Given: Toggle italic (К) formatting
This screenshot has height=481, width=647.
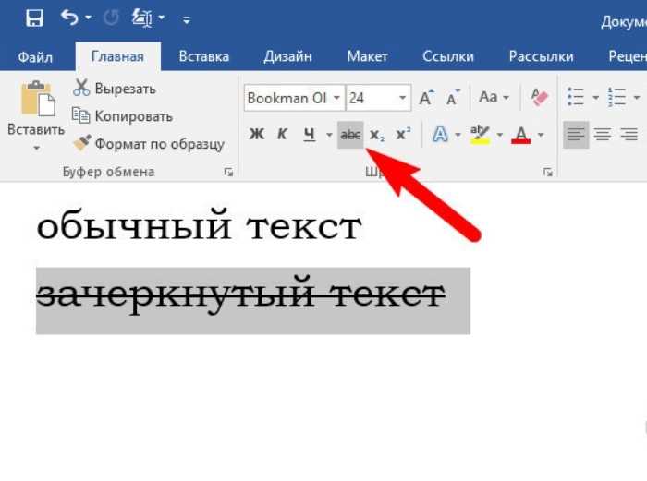Looking at the screenshot, I should (282, 135).
